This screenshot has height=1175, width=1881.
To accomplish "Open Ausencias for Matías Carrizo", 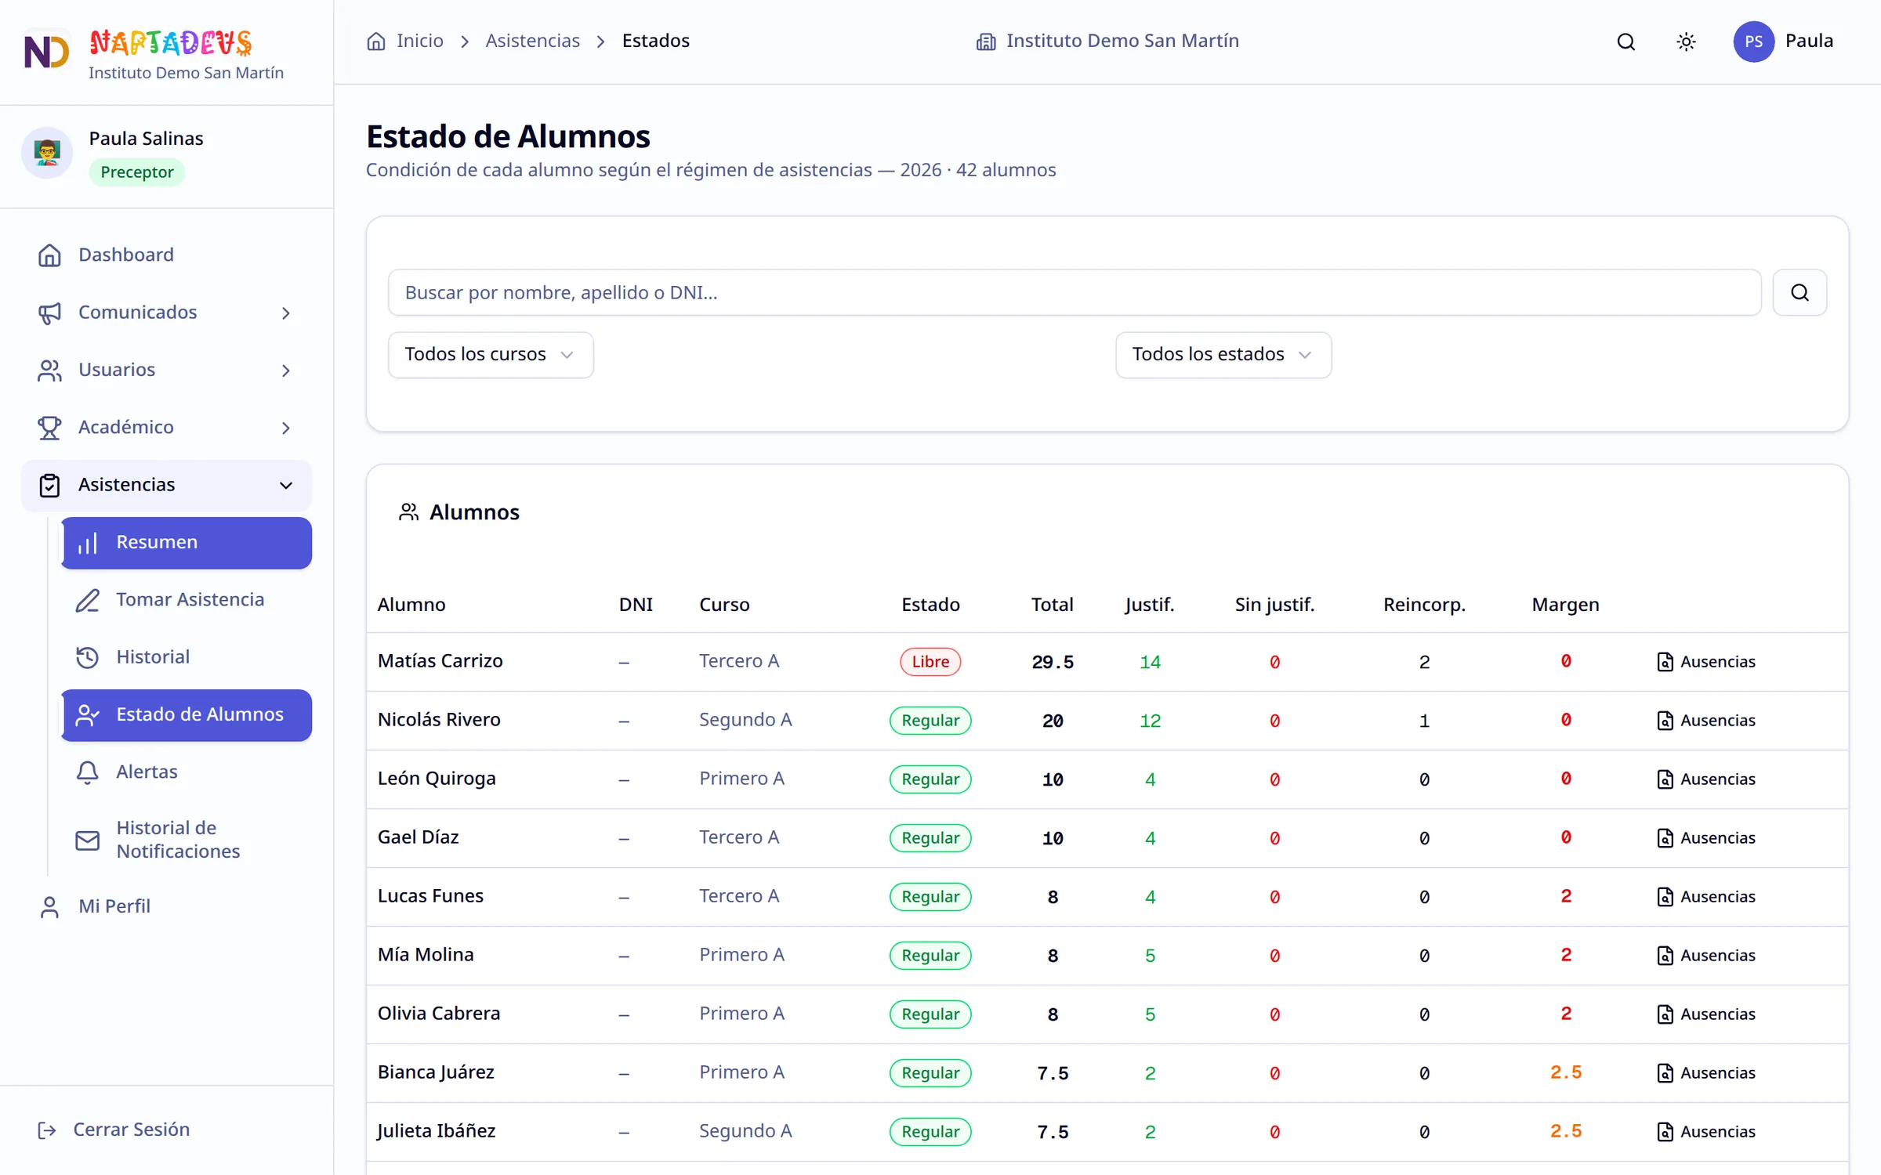I will tap(1706, 662).
